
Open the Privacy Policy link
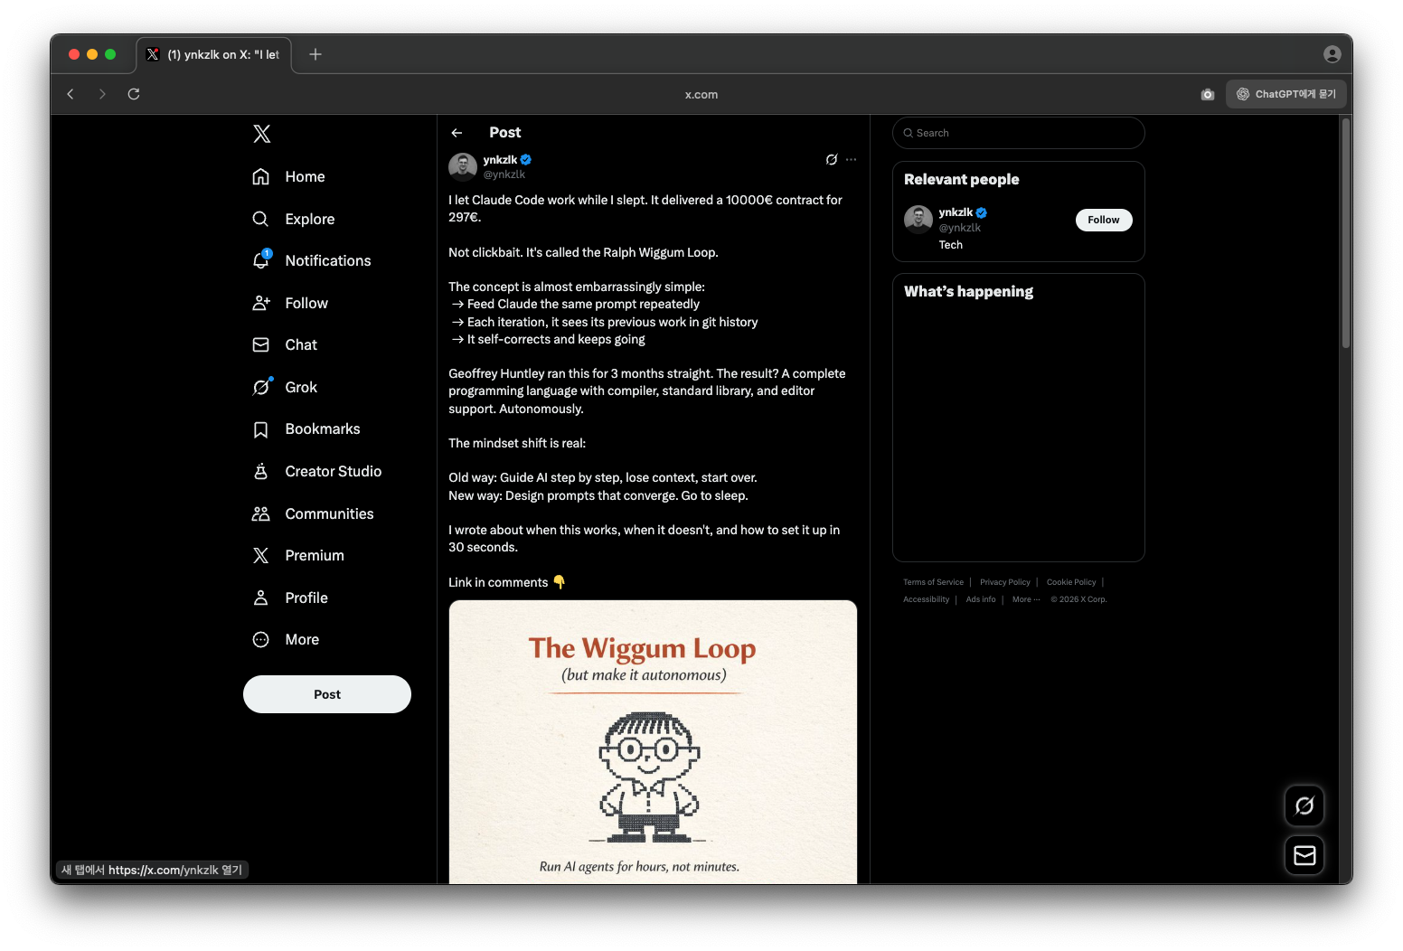pyautogui.click(x=1005, y=582)
